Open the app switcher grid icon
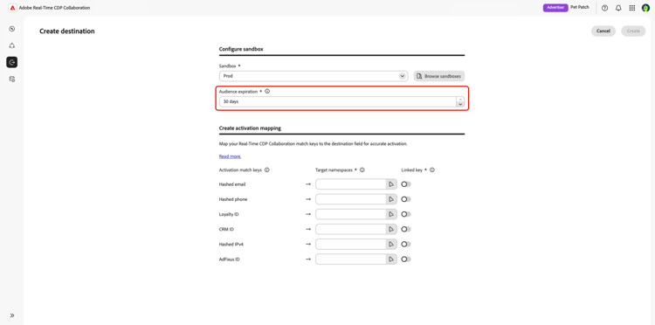Screen dimensions: 655x325 tap(632, 8)
